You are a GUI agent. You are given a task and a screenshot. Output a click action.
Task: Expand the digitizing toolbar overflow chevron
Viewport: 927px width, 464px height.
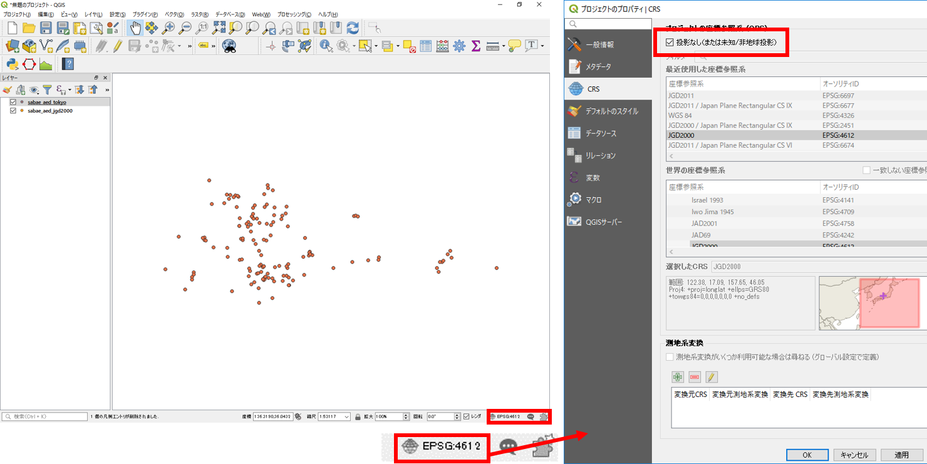189,46
